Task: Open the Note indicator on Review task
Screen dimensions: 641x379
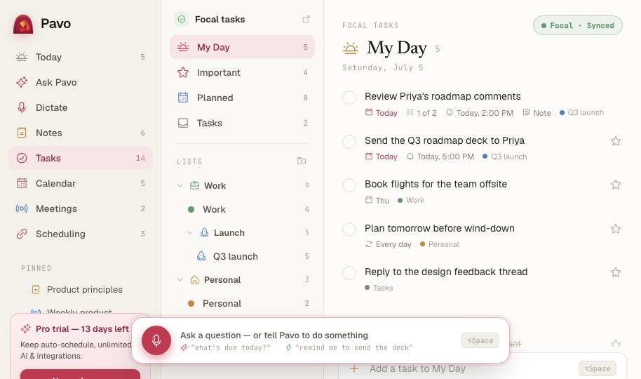Action: coord(537,113)
